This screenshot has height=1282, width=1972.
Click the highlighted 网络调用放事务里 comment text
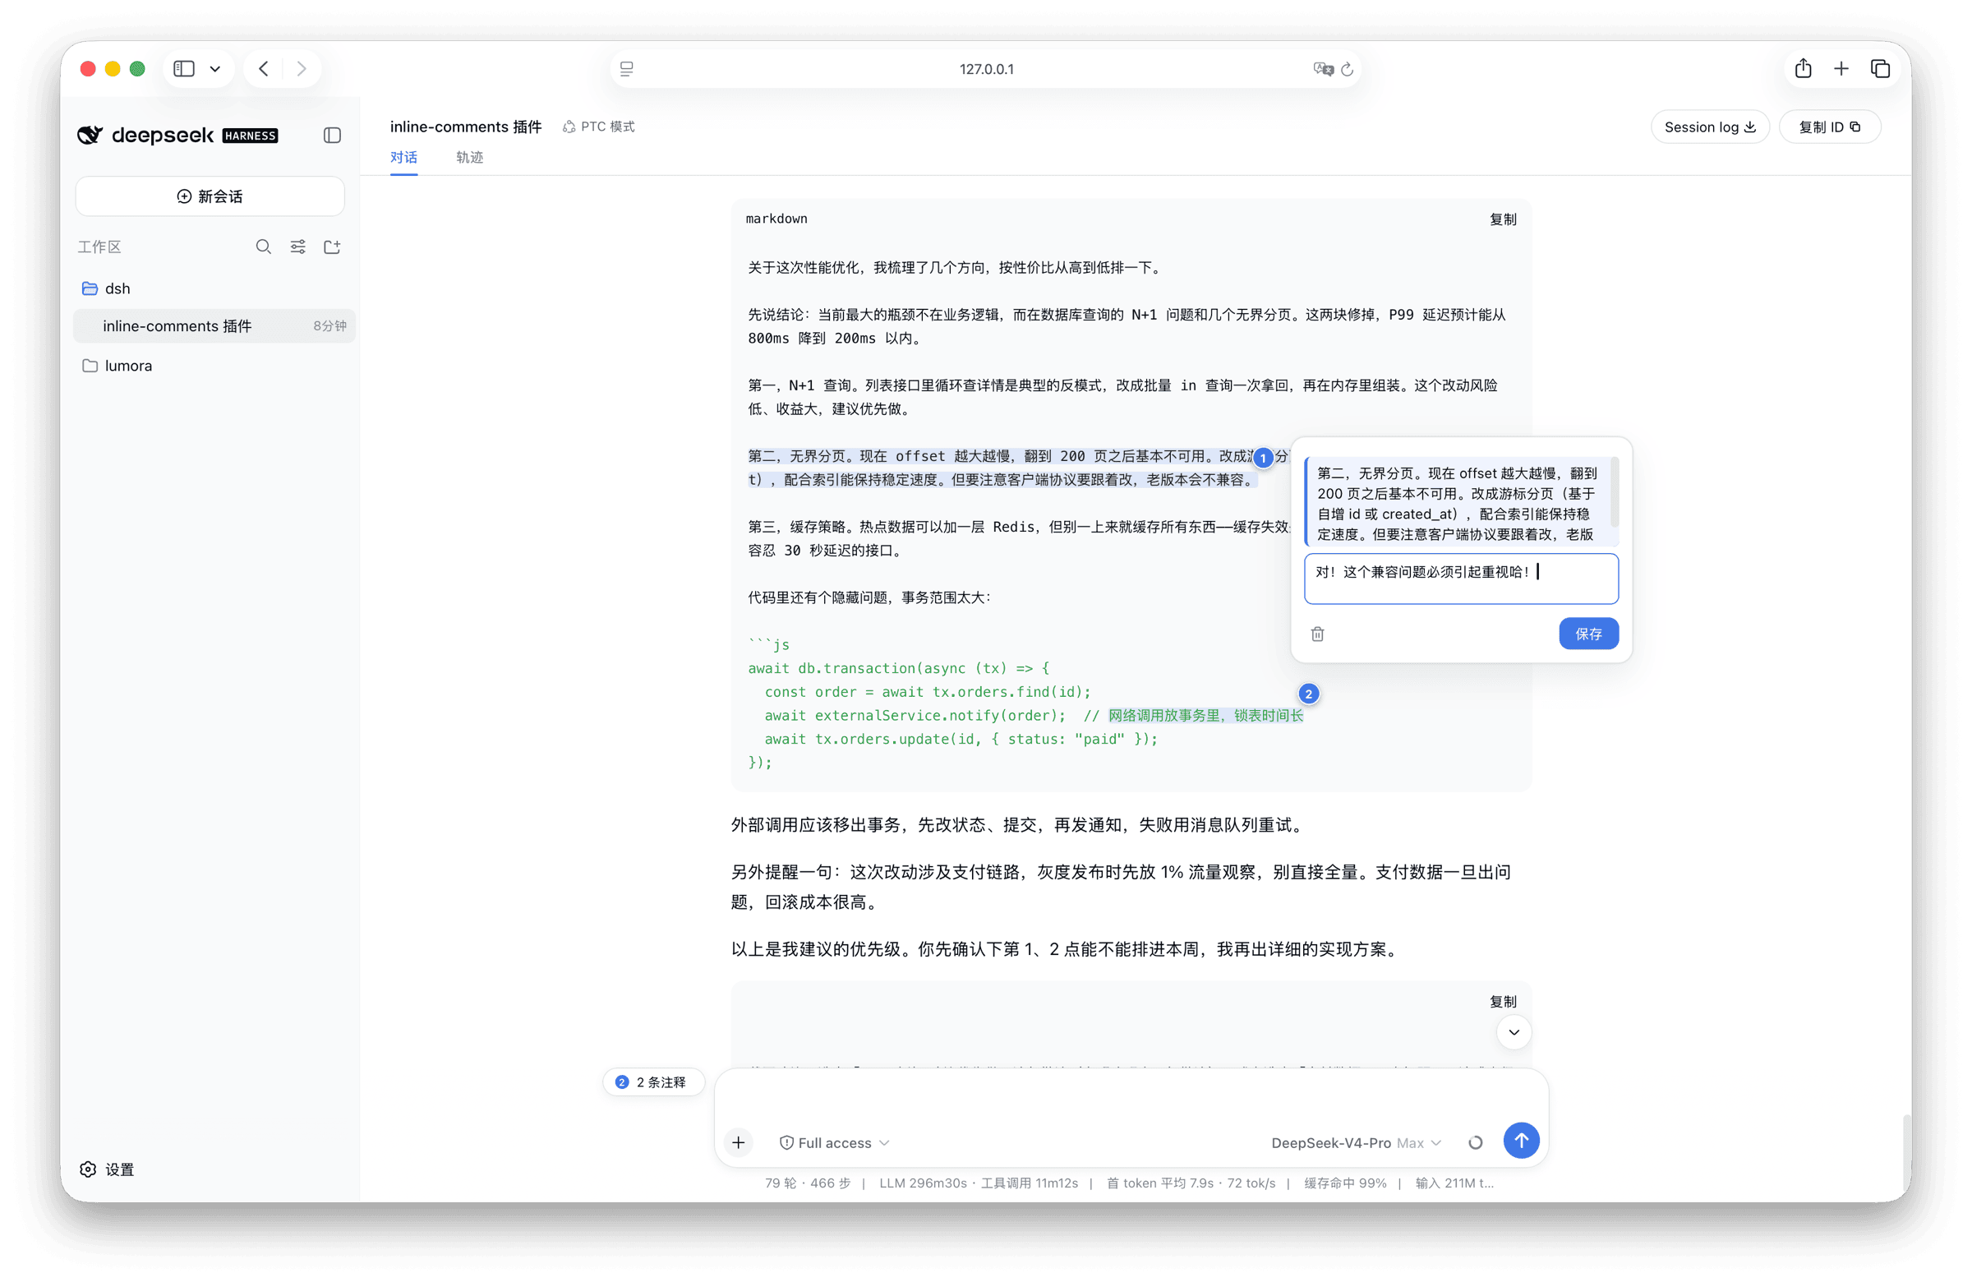coord(1205,715)
